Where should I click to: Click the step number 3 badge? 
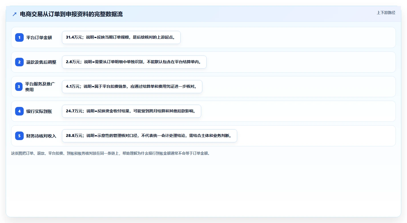[19, 87]
